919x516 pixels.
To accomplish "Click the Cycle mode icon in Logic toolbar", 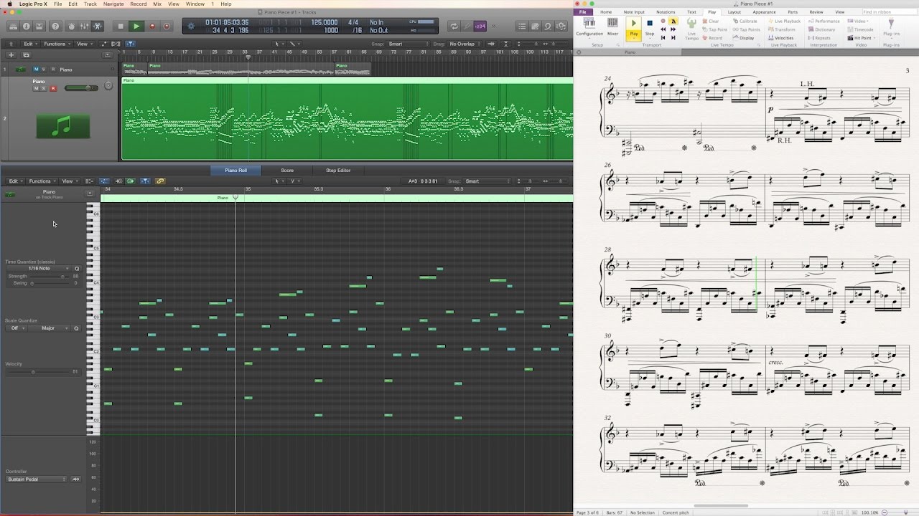I will point(454,27).
